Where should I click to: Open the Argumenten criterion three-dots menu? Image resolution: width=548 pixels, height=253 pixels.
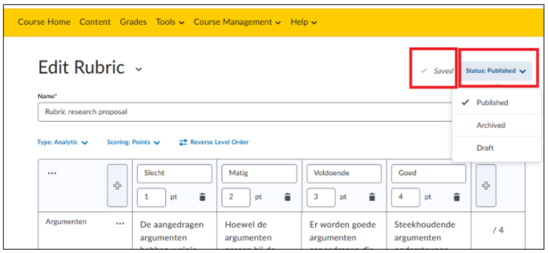(120, 224)
